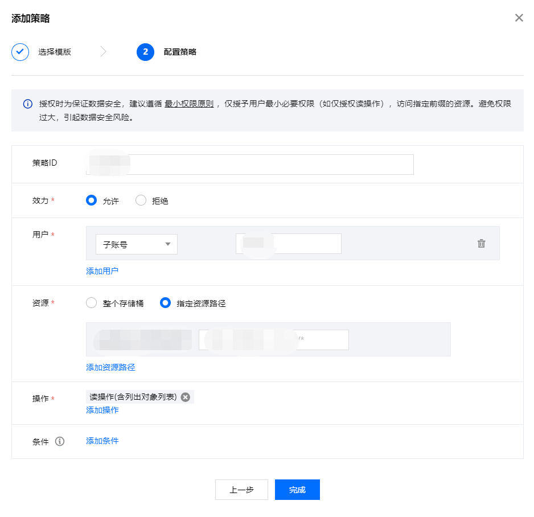Click the info icon next to 条件

coord(60,441)
